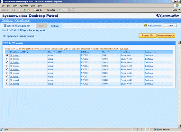
Task: Click the browser Back button
Action: 5,10
